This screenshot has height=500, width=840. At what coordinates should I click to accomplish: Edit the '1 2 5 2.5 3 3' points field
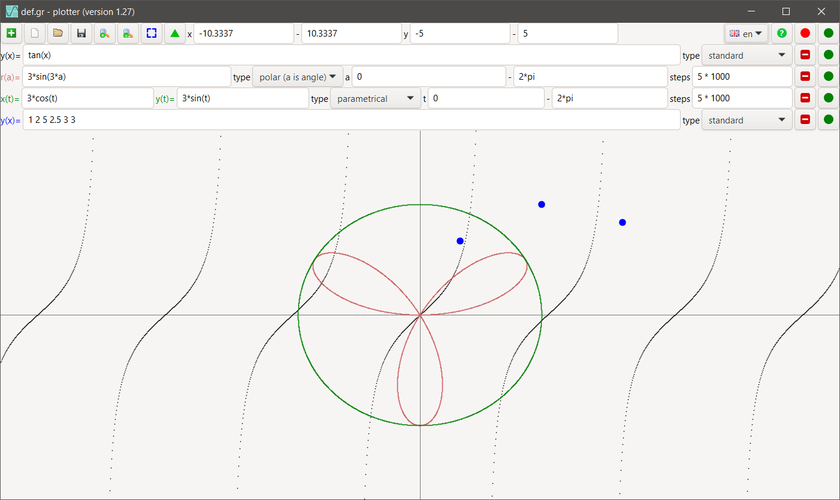click(x=352, y=120)
